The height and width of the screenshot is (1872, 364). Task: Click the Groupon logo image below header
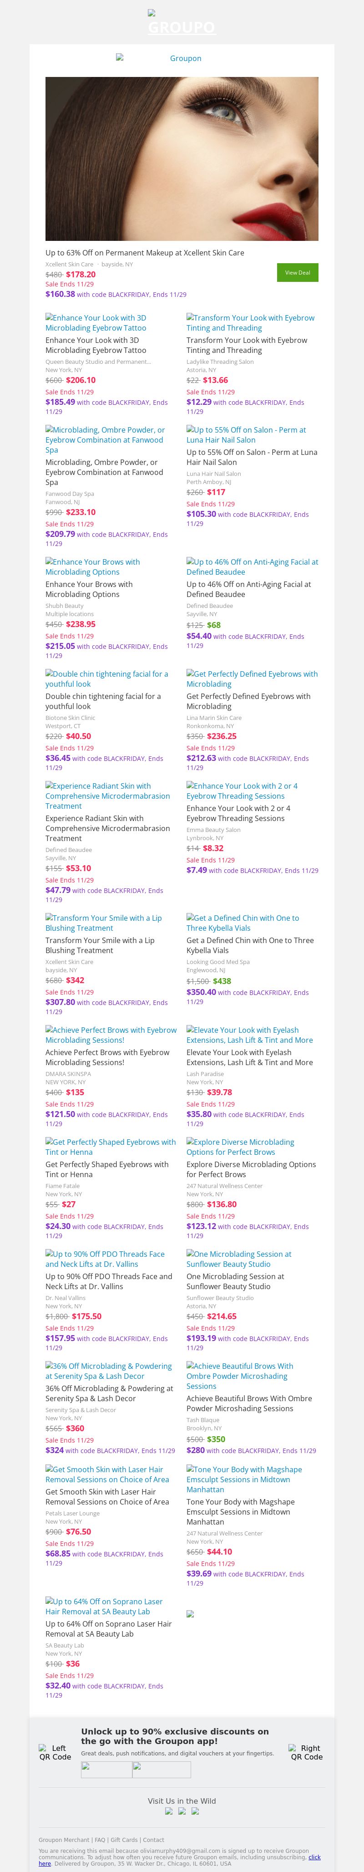point(182,58)
